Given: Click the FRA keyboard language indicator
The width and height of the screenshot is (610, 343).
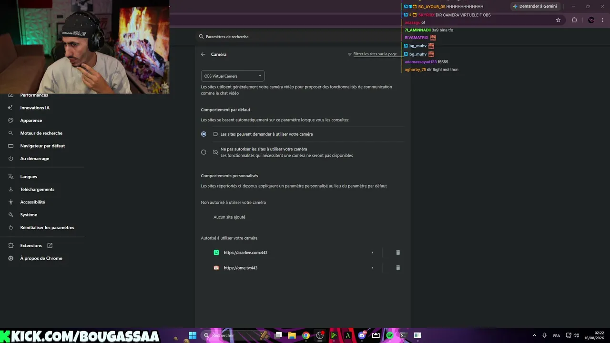Looking at the screenshot, I should [557, 335].
